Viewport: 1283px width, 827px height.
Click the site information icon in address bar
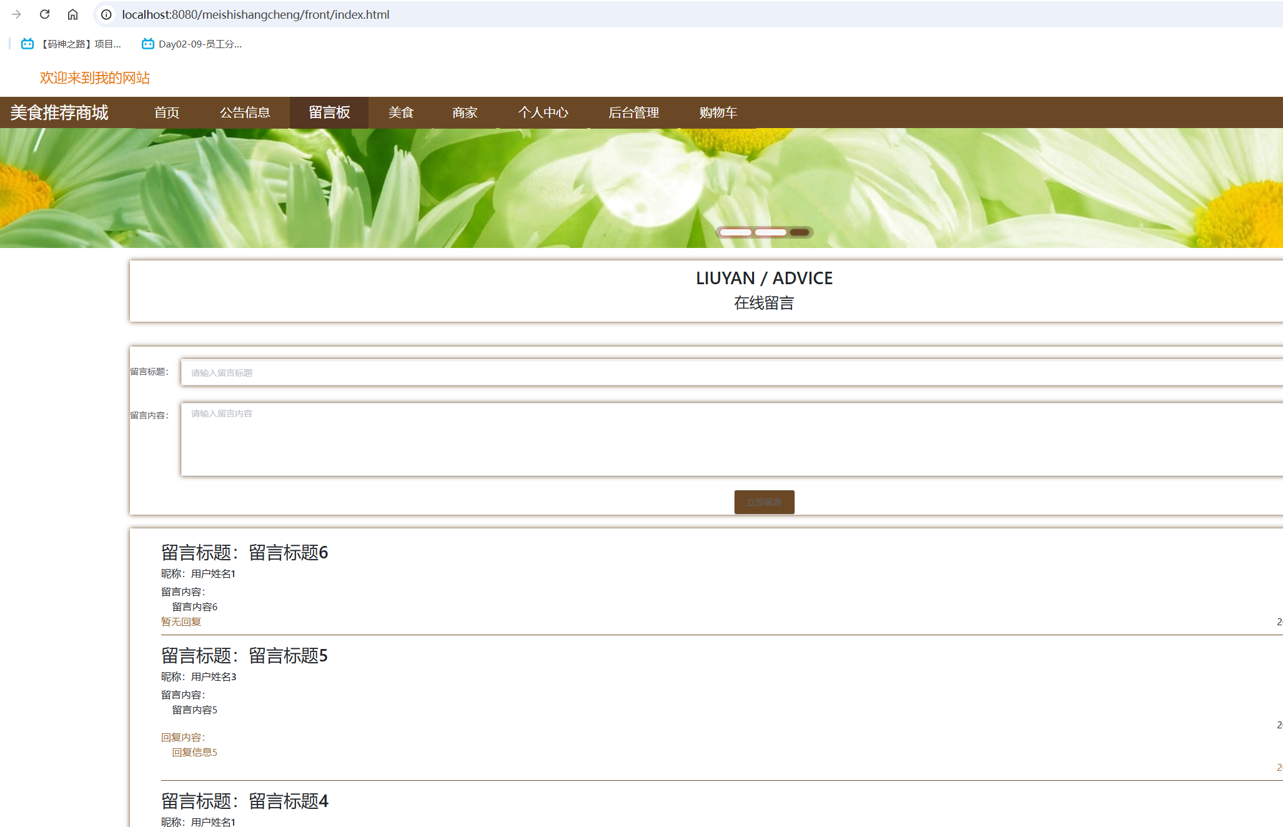(107, 14)
